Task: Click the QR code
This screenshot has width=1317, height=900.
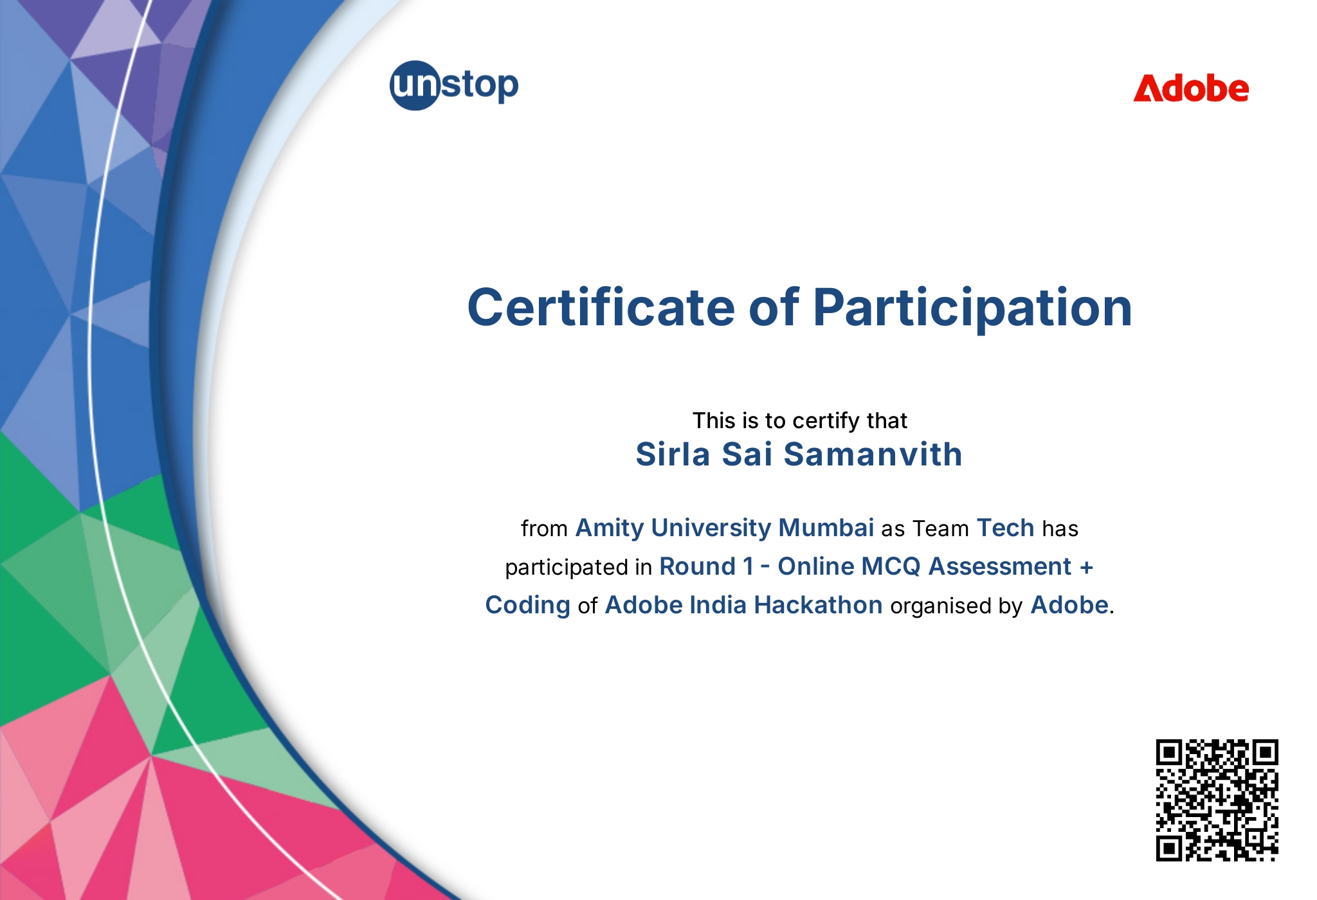Action: [1217, 800]
